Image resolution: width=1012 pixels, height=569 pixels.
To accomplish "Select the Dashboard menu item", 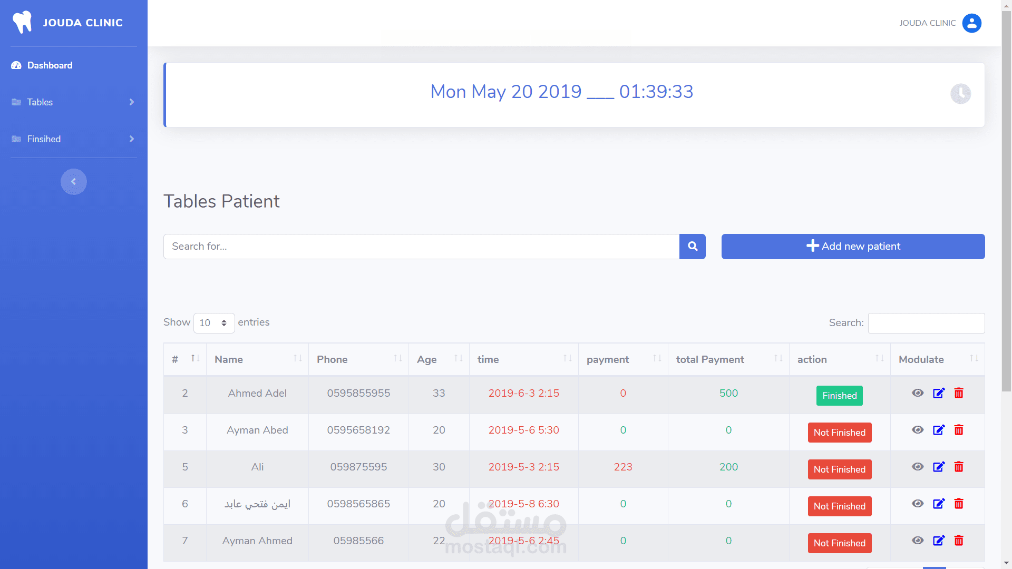I will 49,65.
